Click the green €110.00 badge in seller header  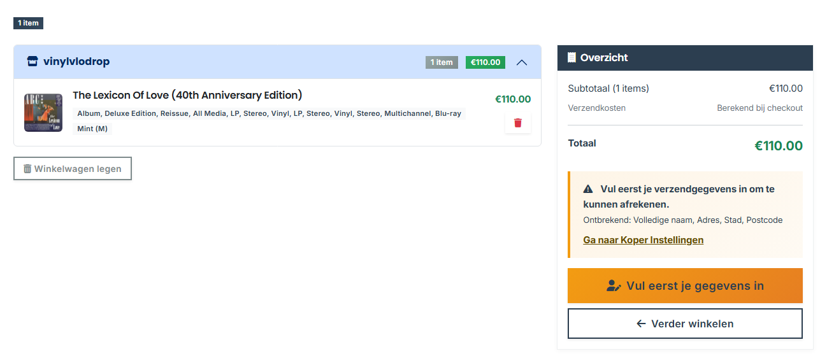485,62
